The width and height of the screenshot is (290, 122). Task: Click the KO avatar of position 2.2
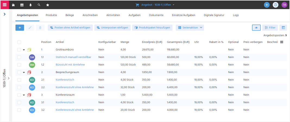click(x=32, y=87)
